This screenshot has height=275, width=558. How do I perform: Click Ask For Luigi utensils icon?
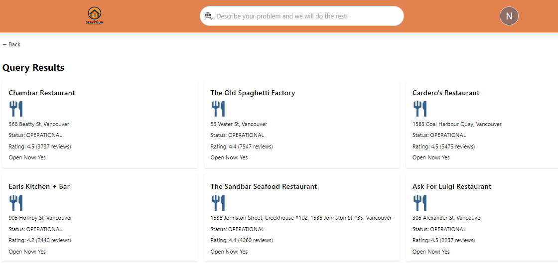pyautogui.click(x=420, y=202)
